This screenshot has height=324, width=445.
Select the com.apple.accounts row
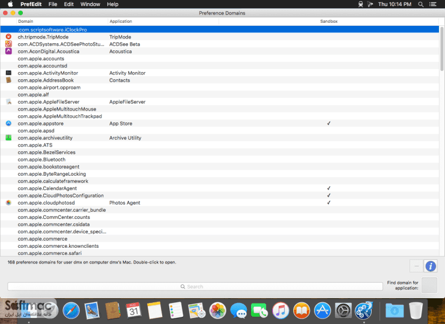coord(220,58)
